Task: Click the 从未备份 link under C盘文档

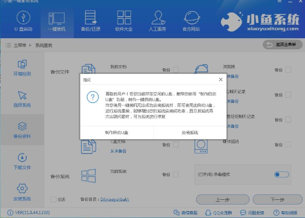Action: [118, 151]
